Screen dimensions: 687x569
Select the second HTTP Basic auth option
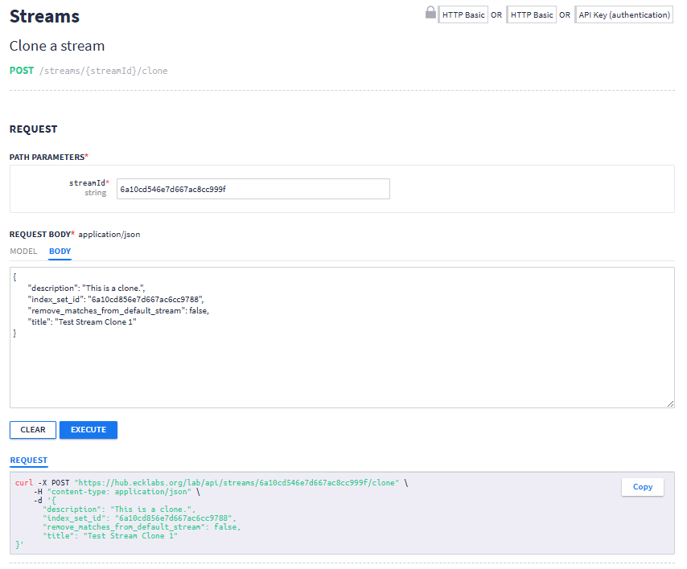tap(532, 15)
